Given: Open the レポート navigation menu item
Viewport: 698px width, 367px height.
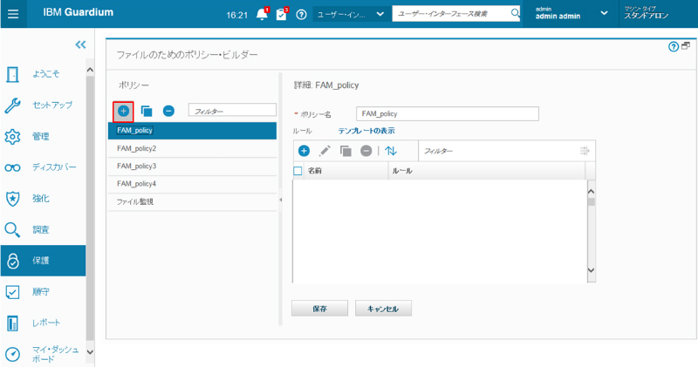Looking at the screenshot, I should coord(43,323).
